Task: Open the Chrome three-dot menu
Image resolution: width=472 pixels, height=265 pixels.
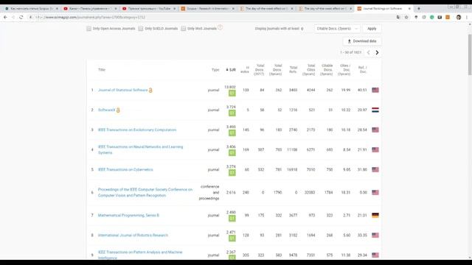Action: tap(467, 18)
